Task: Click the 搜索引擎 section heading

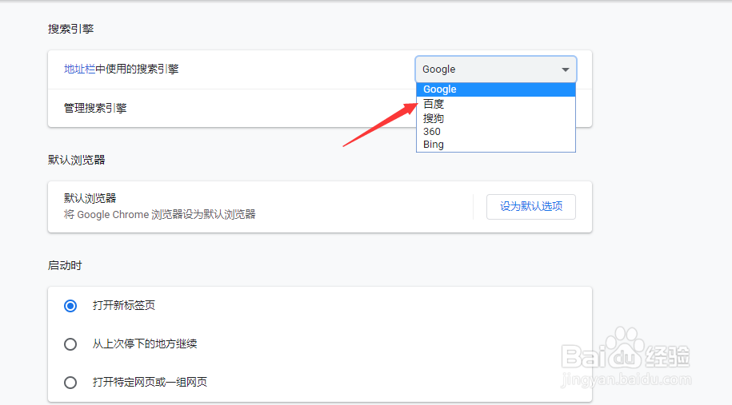Action: (x=71, y=29)
